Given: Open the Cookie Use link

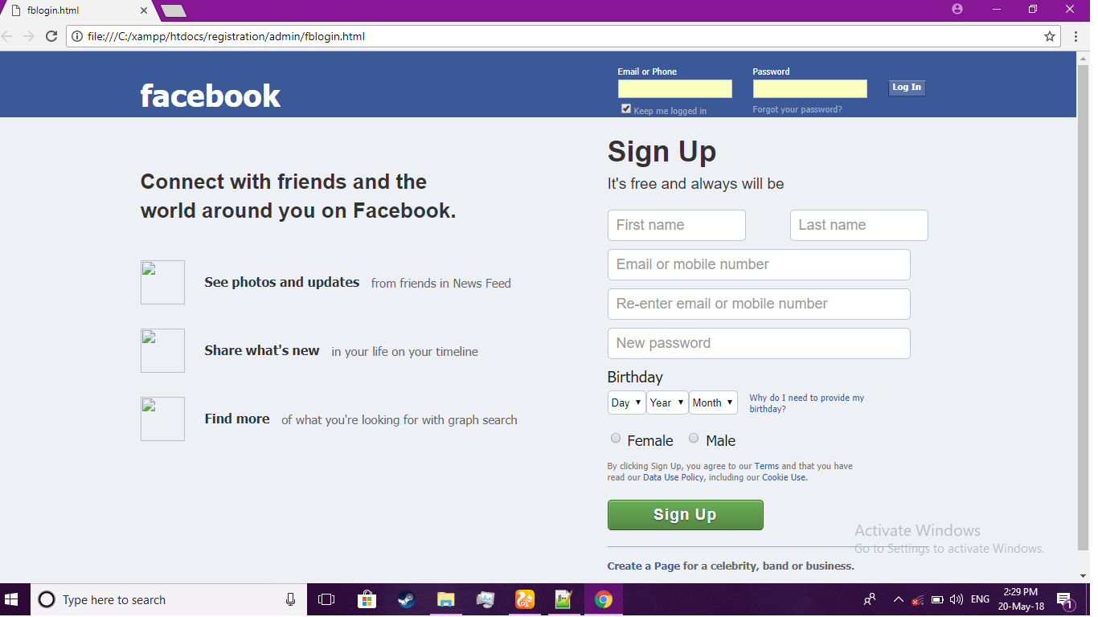Looking at the screenshot, I should coord(784,477).
